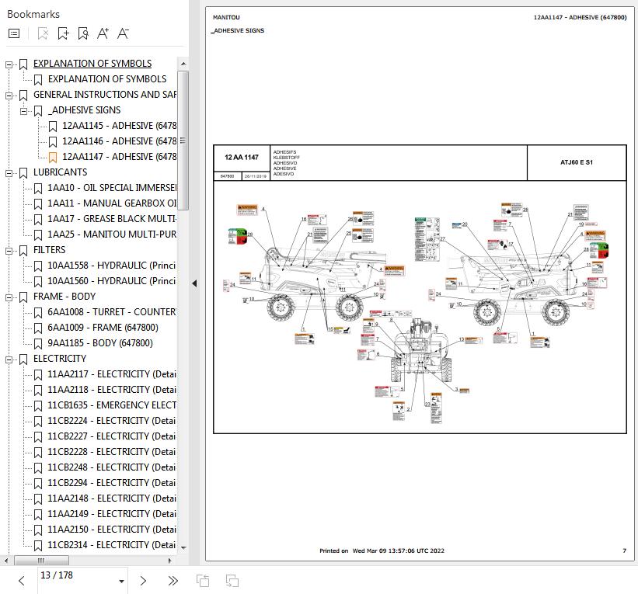Image resolution: width=638 pixels, height=594 pixels.
Task: Open 11CB2228 - ELECTRICITY bookmark
Action: (112, 452)
